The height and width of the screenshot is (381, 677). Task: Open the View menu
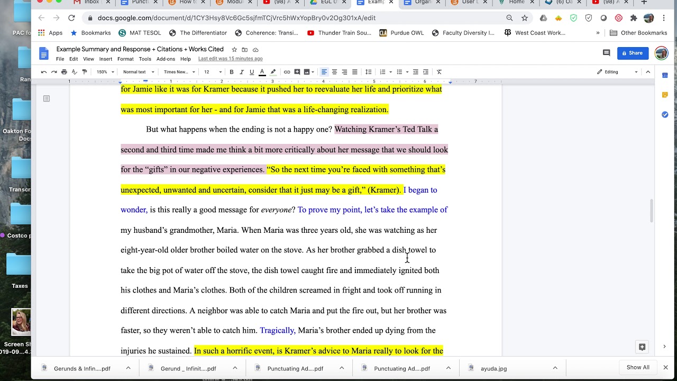point(88,59)
